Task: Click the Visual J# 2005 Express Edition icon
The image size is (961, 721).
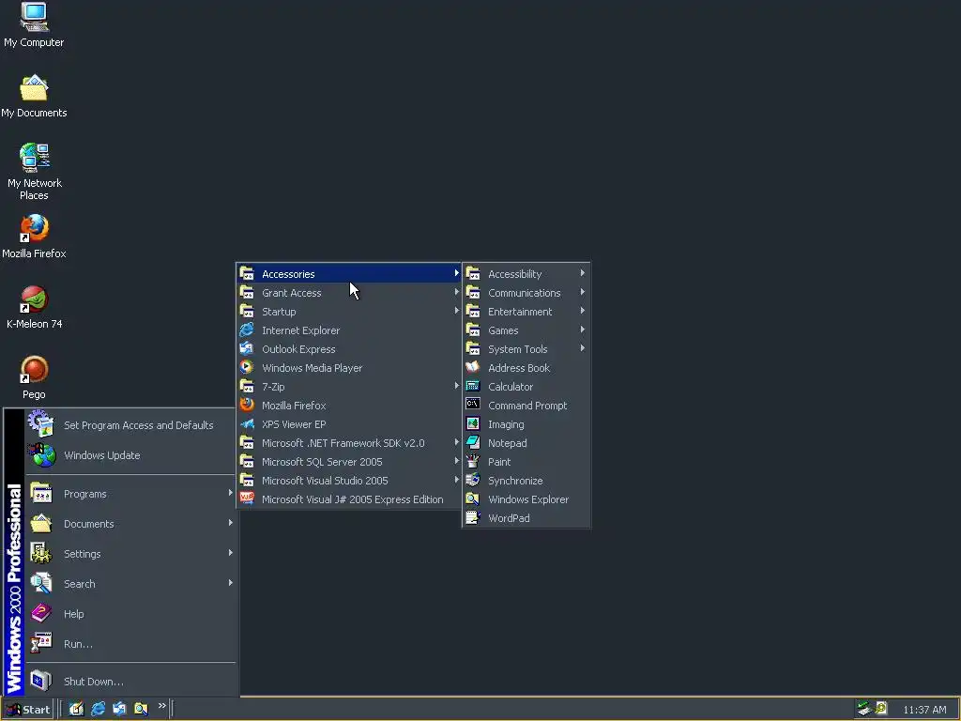Action: [247, 499]
